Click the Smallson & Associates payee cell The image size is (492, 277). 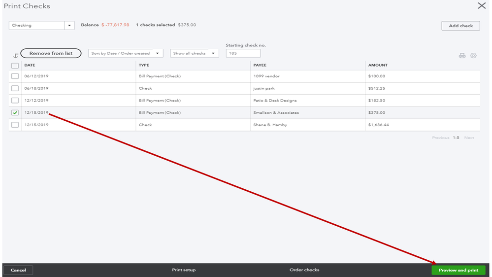click(x=276, y=112)
